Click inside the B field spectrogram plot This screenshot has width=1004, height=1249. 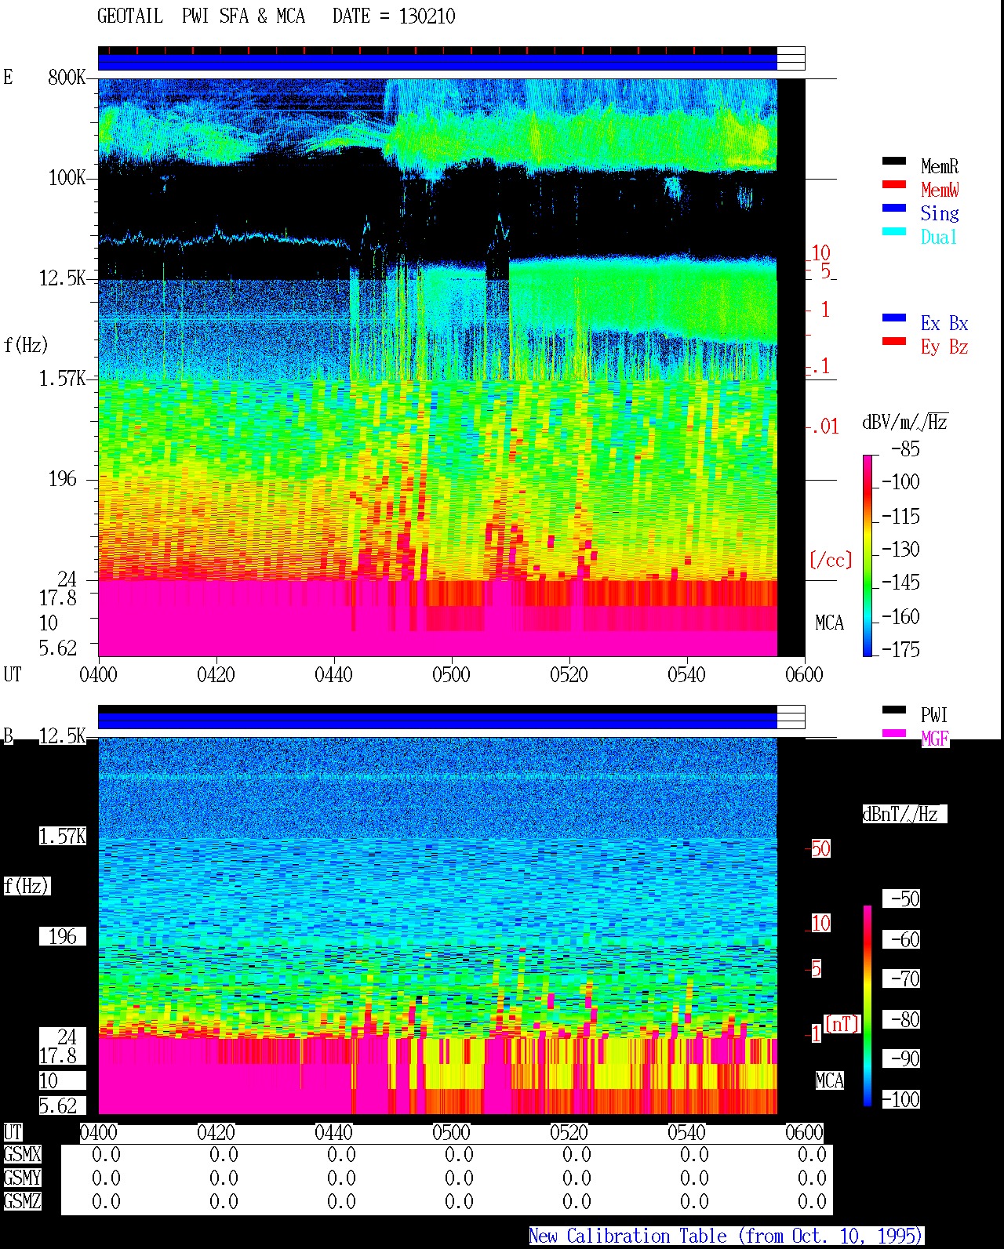pyautogui.click(x=438, y=926)
